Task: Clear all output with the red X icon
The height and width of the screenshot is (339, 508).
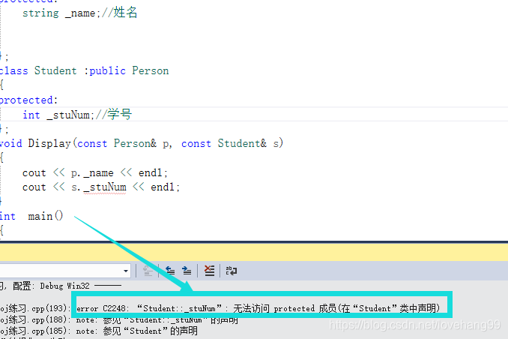Action: tap(209, 271)
